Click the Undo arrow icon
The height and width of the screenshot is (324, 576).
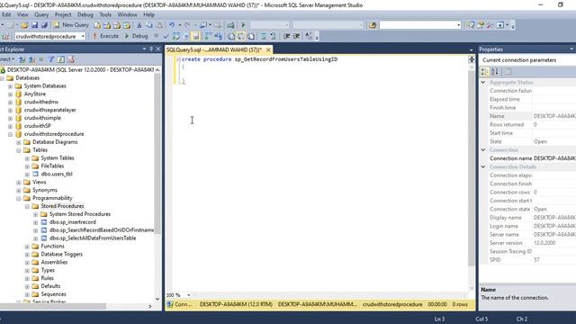(172, 25)
